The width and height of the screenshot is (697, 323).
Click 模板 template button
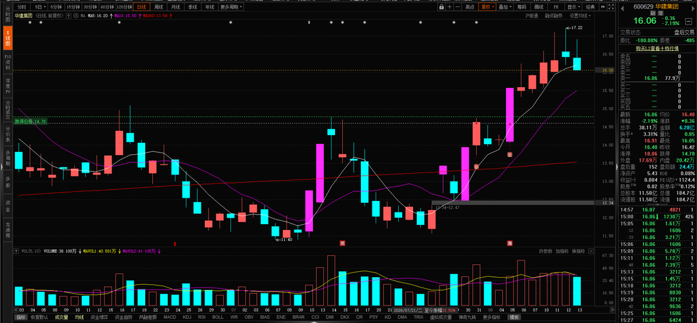pyautogui.click(x=515, y=317)
